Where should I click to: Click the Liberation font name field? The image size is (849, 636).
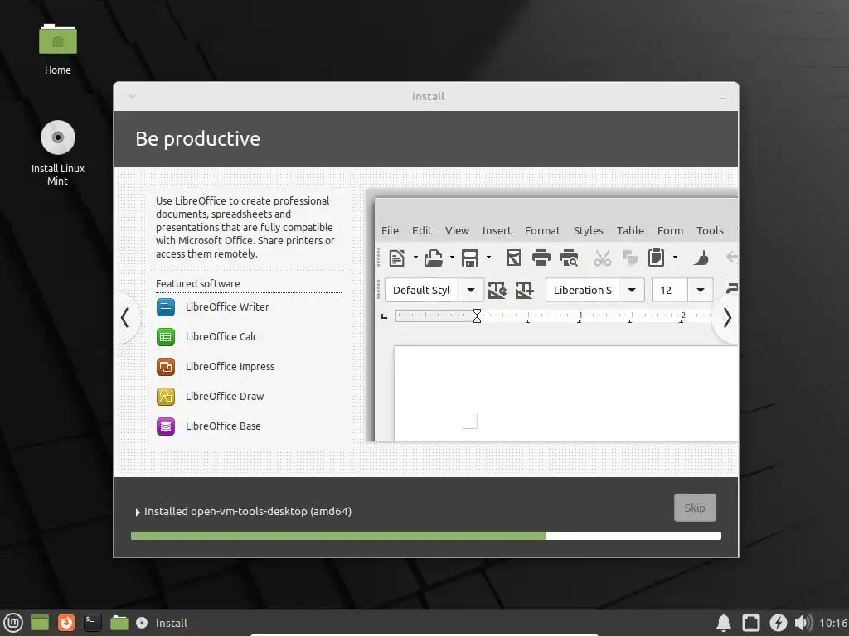point(583,291)
